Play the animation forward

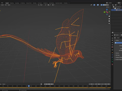click(50, 84)
